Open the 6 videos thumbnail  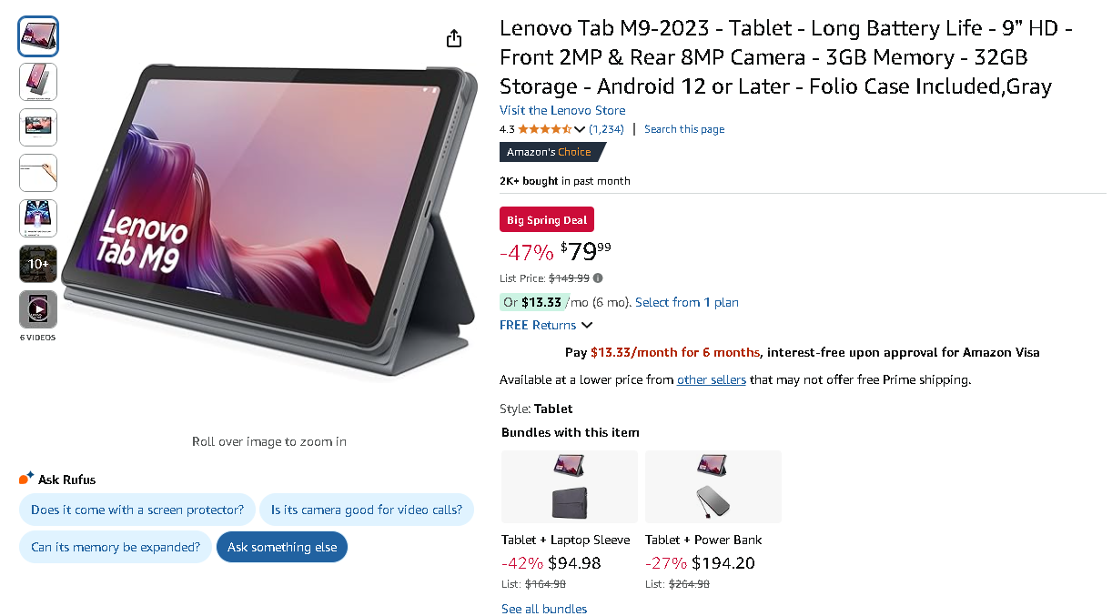click(x=38, y=309)
